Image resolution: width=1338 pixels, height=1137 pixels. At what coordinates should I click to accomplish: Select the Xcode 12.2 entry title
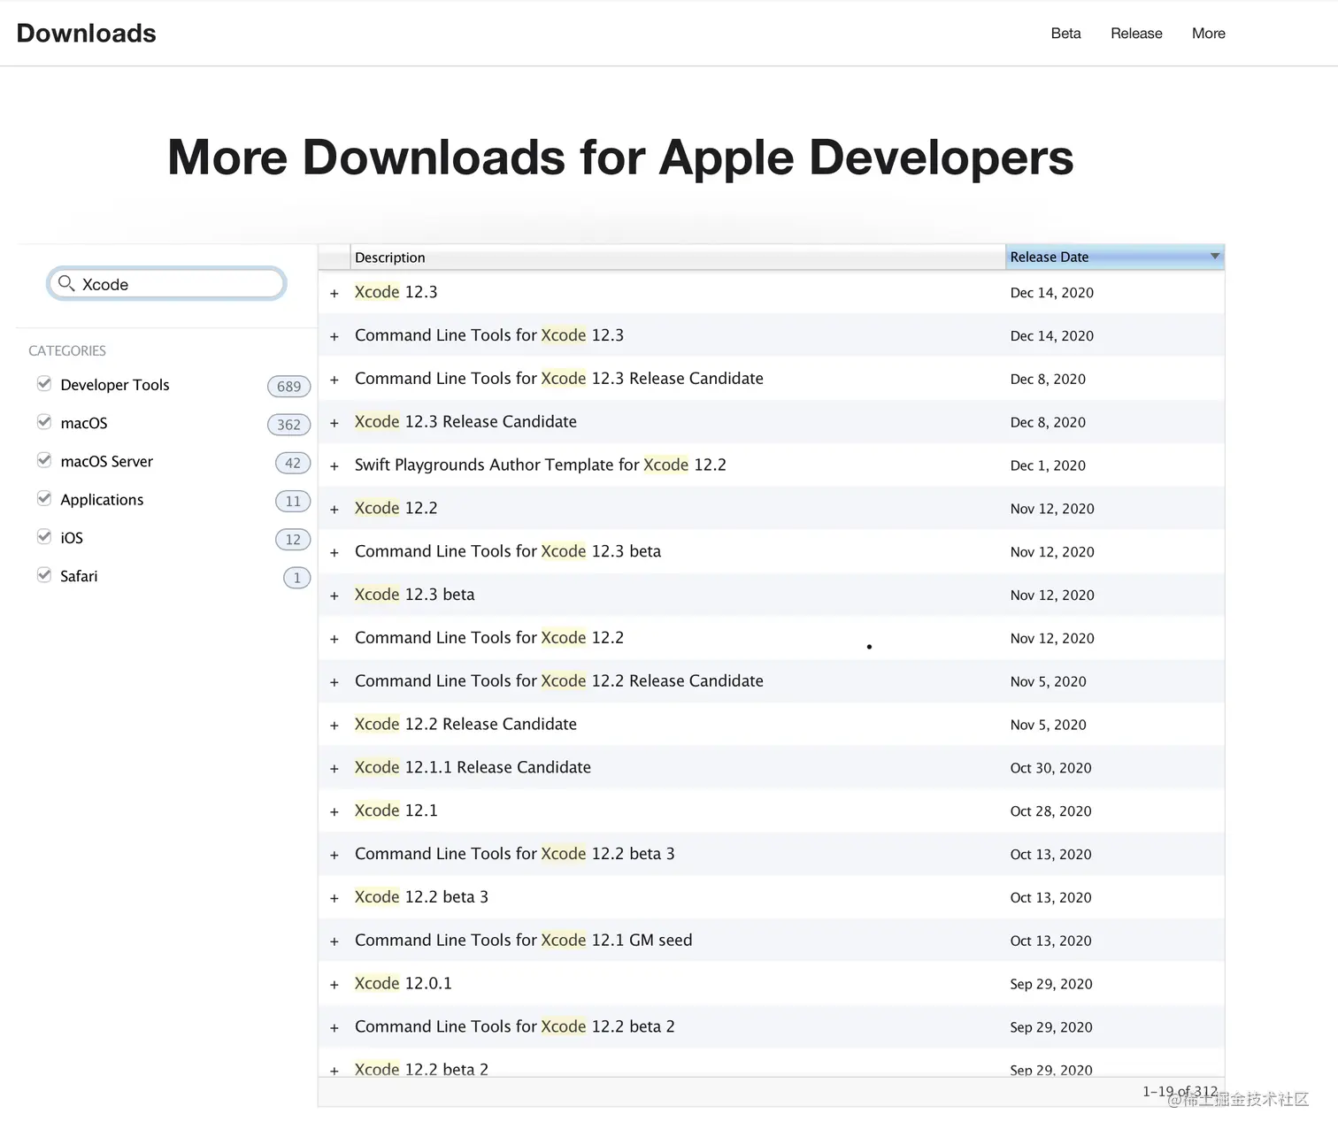[x=396, y=508]
